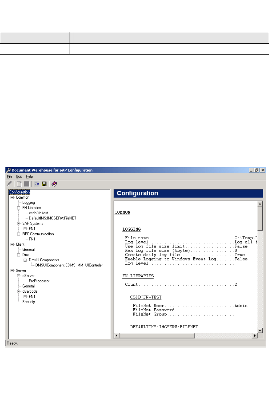Click the LOGGING heading in the report
Screen dimensions: 269x412
point(131,229)
